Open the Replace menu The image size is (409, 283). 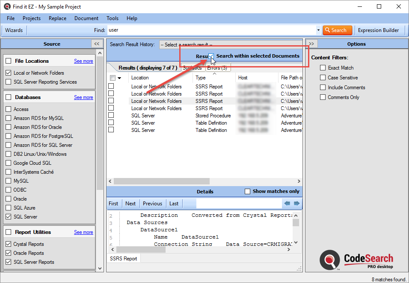point(57,18)
